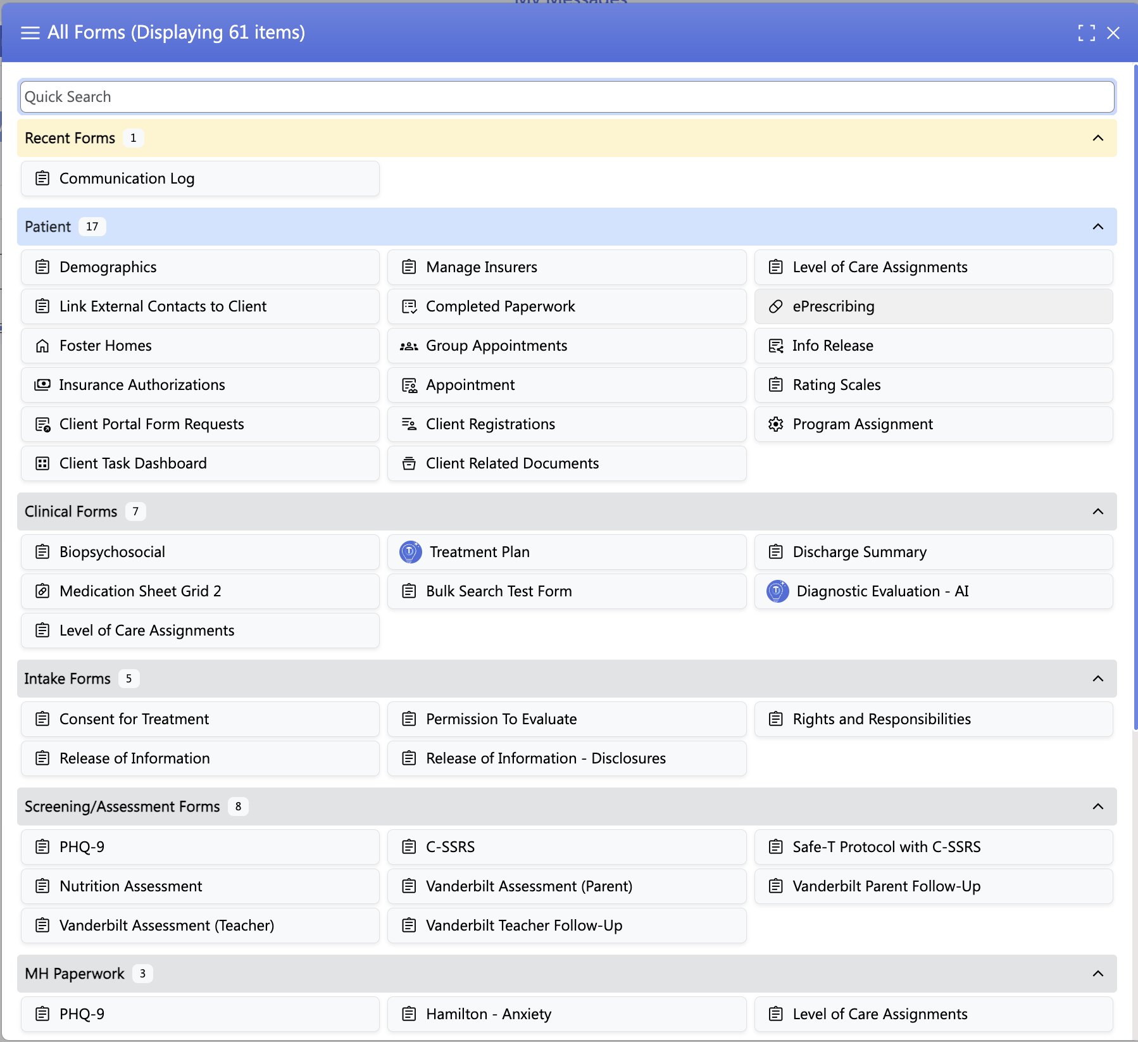Open Vanderbilt Assessment (Parent)
This screenshot has width=1138, height=1042.
[567, 886]
